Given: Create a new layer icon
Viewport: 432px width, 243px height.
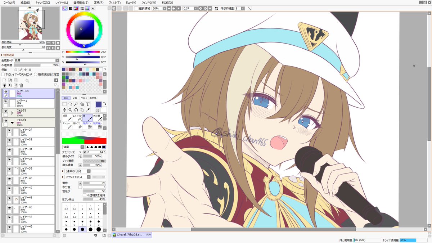Looking at the screenshot, I should [x=5, y=80].
